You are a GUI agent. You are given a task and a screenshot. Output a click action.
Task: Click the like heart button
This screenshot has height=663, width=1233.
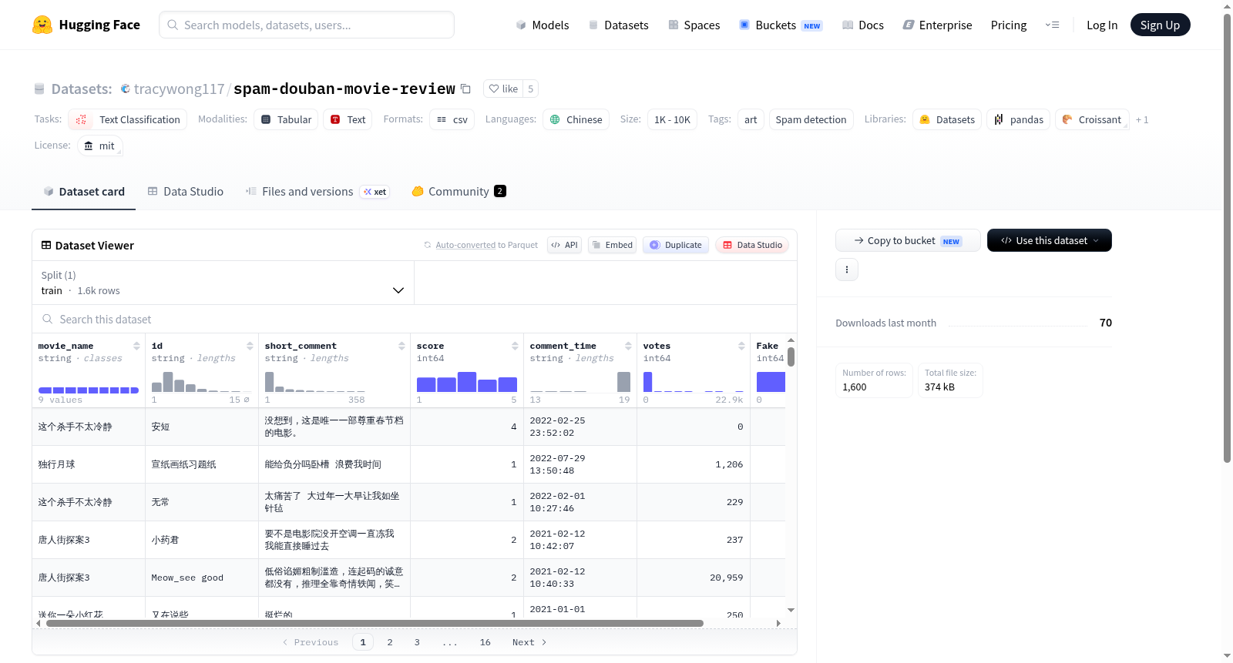coord(502,89)
